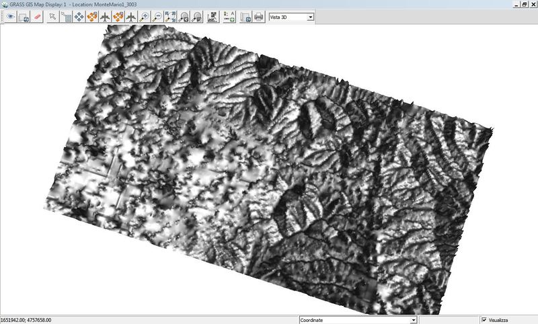Select the pointer arrow tool
538x324 pixels.
click(x=53, y=17)
